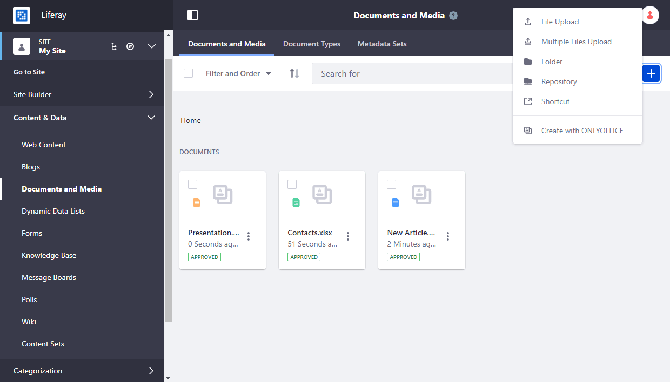The width and height of the screenshot is (670, 382).
Task: Open the site pages tree icon
Action: 113,46
